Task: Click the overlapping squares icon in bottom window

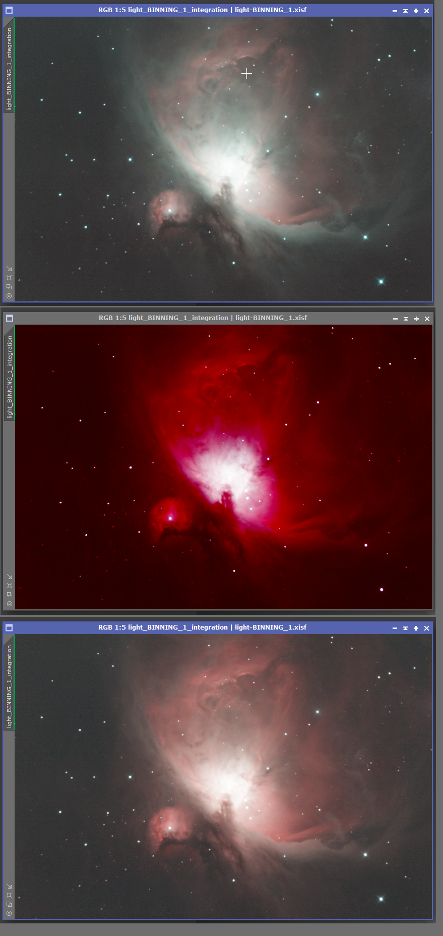Action: (x=9, y=904)
